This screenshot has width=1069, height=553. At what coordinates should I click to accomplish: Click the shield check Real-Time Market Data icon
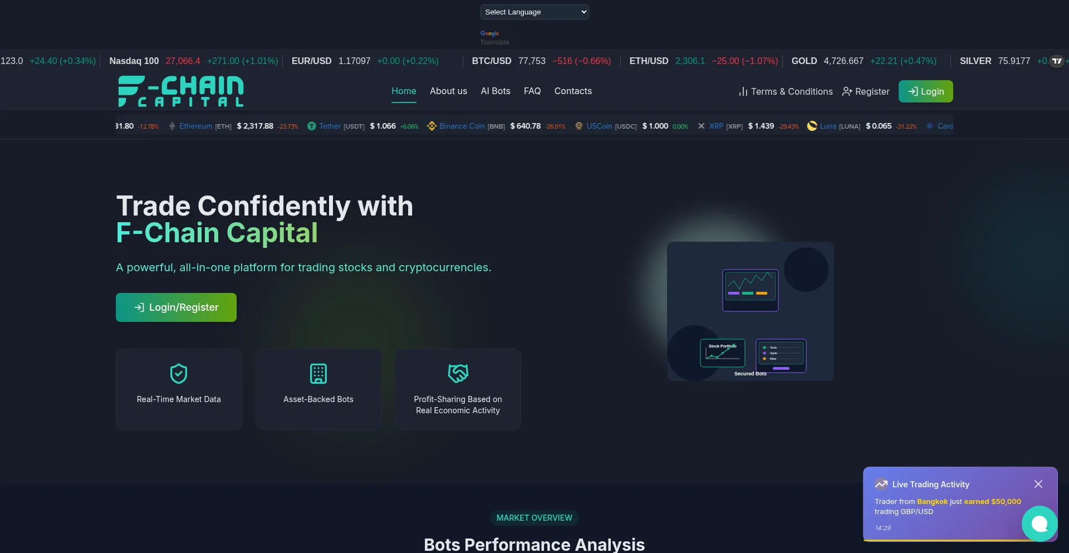click(179, 374)
